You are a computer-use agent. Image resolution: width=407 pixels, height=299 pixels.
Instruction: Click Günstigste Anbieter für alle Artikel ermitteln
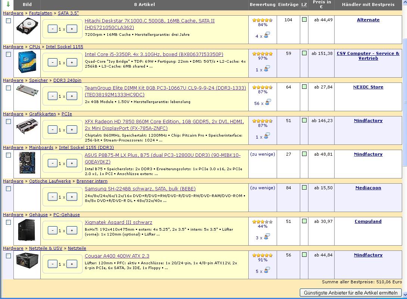(351, 293)
